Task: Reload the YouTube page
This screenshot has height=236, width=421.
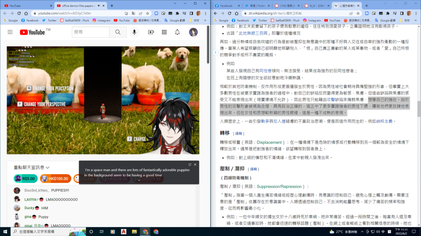Action: (x=19, y=13)
